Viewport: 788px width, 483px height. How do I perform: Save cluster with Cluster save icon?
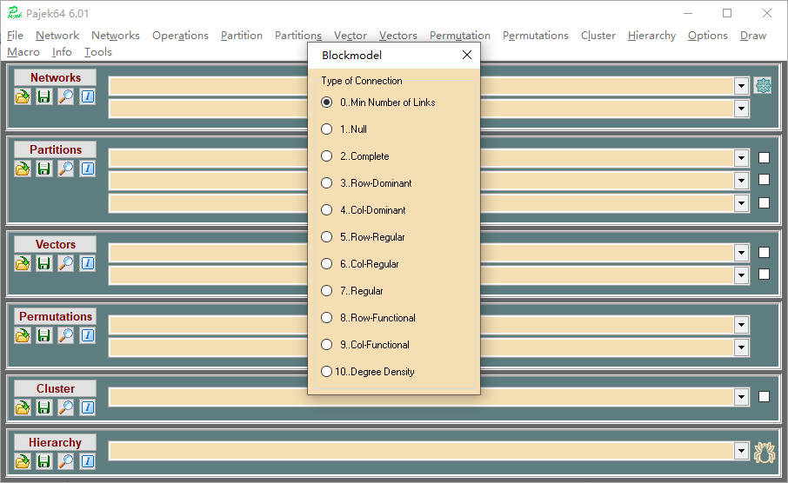(x=44, y=407)
